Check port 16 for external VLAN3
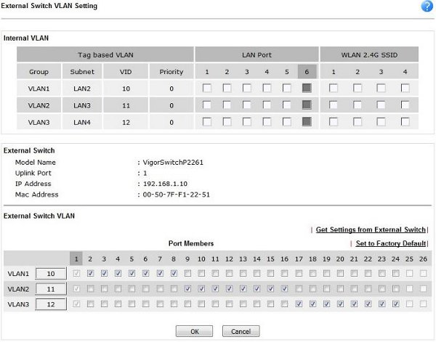The image size is (436, 342). point(284,304)
